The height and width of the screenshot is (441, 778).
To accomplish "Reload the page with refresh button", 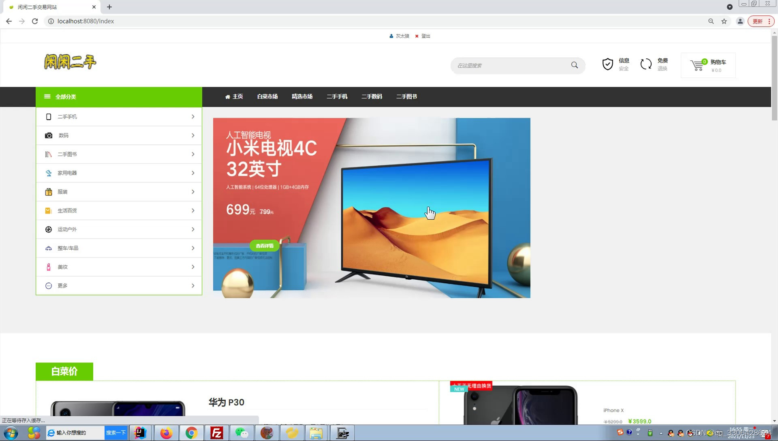I will (35, 21).
